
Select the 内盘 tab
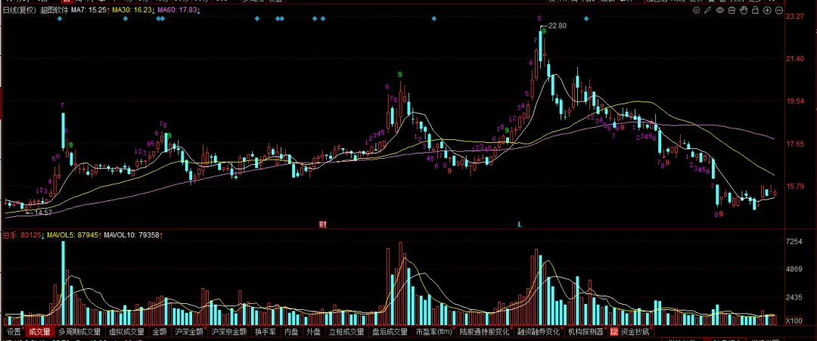pos(291,331)
